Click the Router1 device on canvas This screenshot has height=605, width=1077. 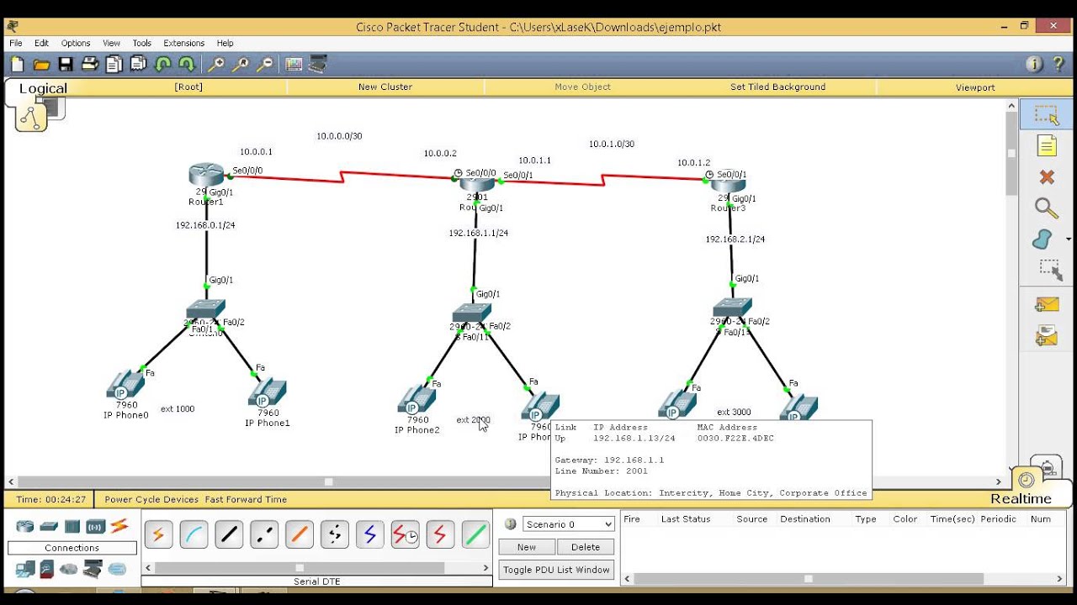tap(206, 175)
